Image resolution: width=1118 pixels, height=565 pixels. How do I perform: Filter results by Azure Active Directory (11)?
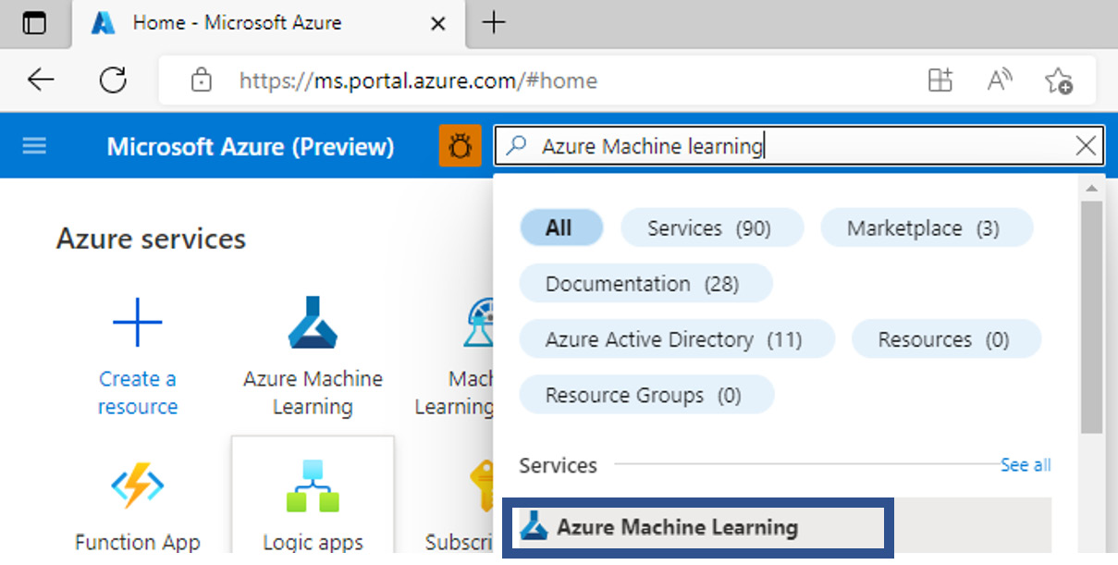click(677, 339)
